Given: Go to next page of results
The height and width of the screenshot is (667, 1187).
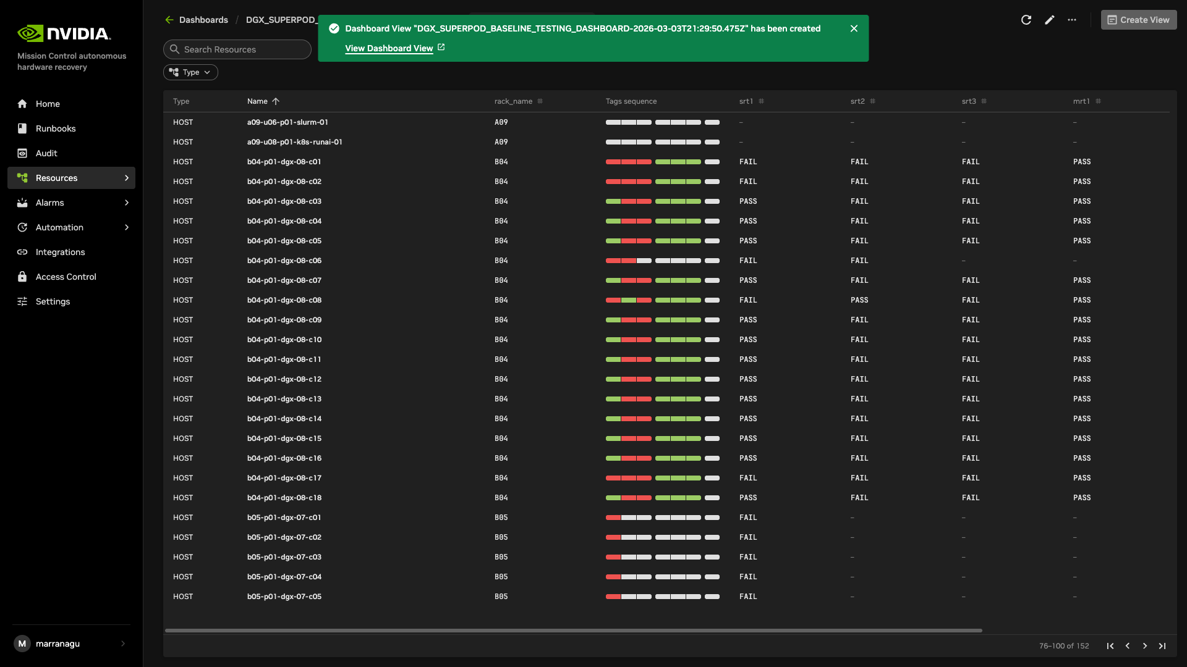Looking at the screenshot, I should [x=1145, y=646].
